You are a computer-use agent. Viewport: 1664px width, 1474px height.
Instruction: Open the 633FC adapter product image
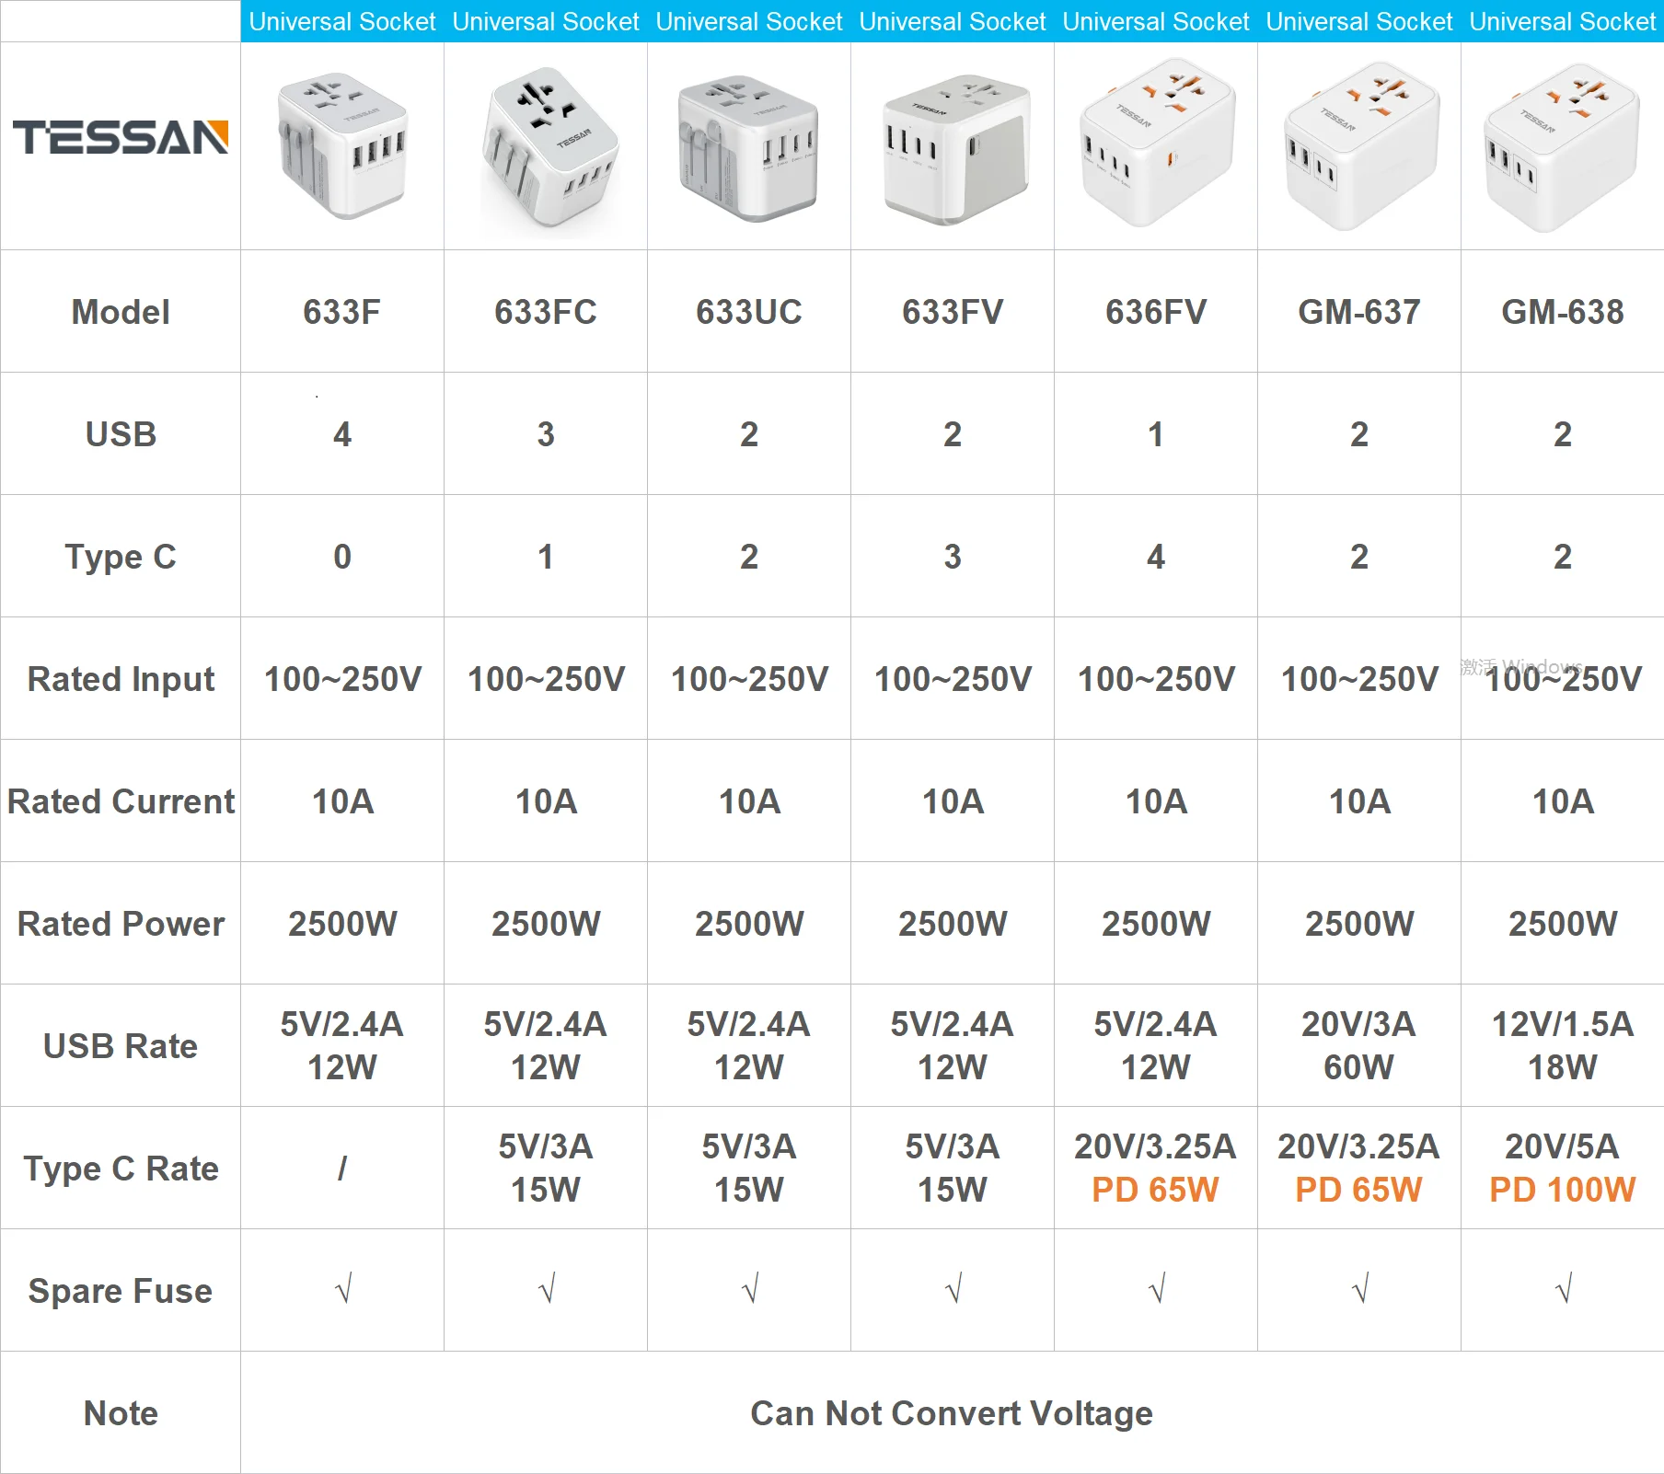pos(549,147)
